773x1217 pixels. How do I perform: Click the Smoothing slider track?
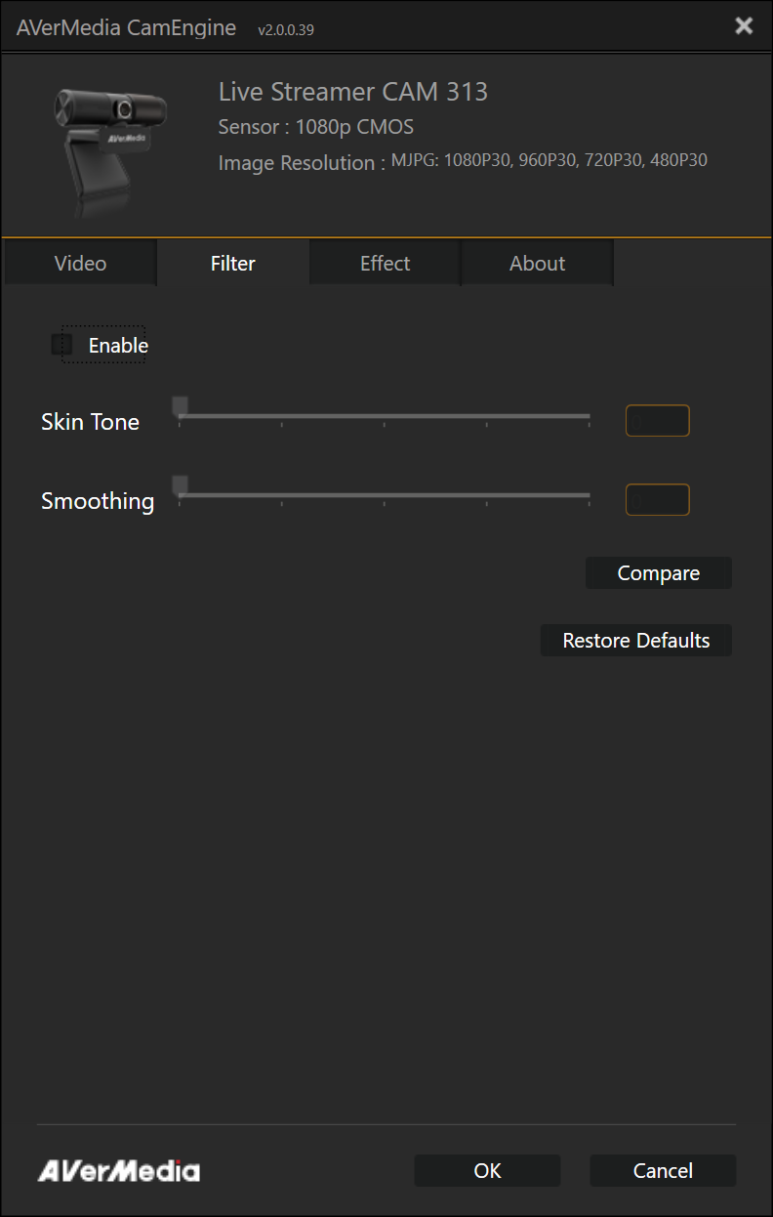385,496
